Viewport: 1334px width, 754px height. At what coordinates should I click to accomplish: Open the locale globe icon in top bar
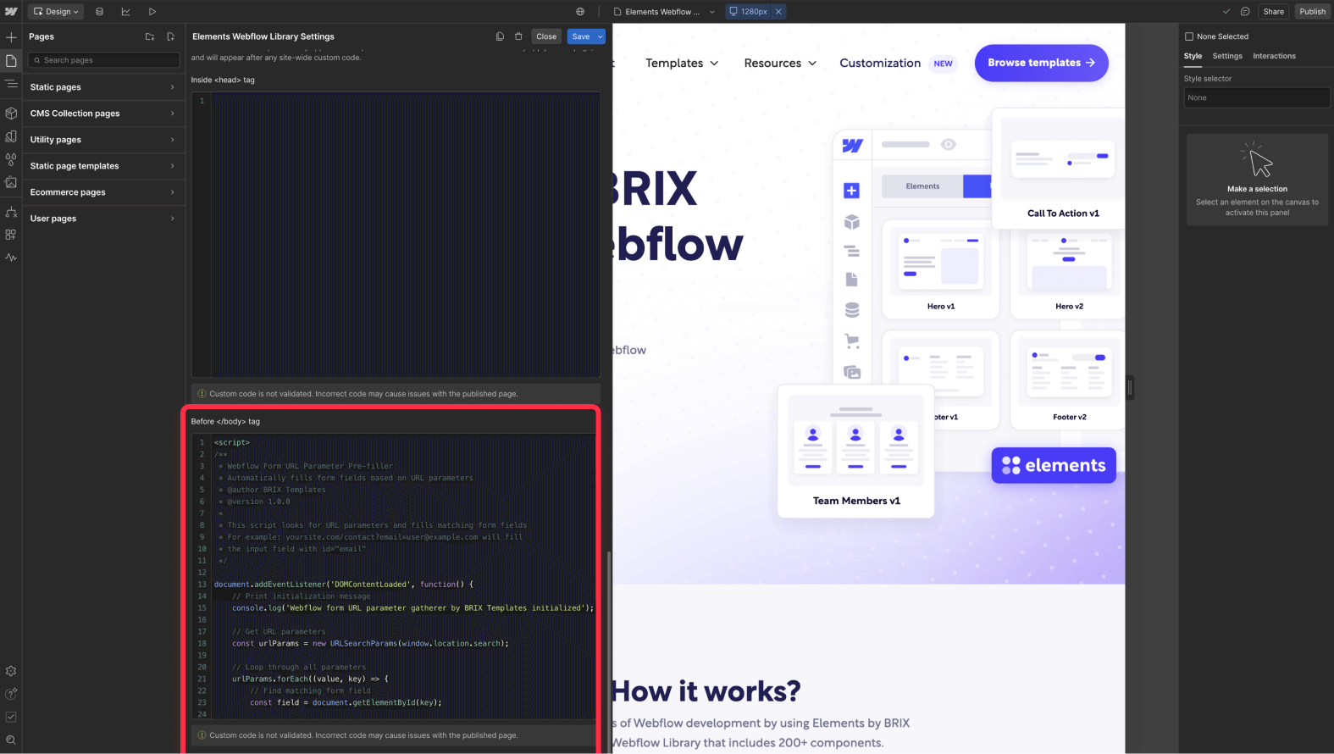click(x=580, y=11)
